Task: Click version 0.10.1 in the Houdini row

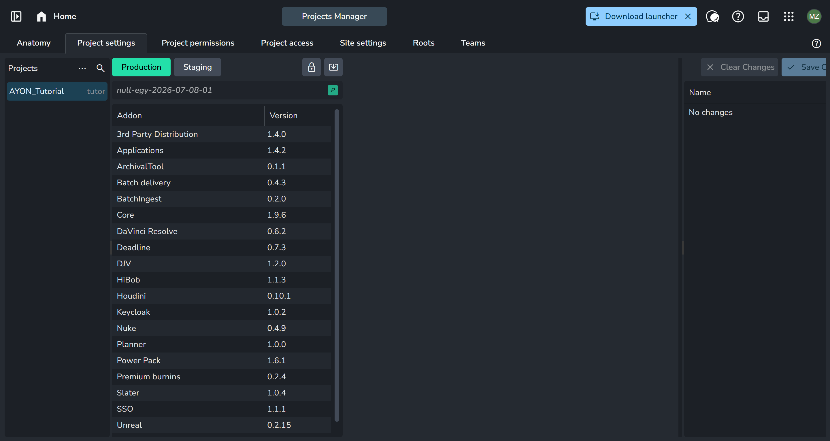Action: click(x=279, y=296)
